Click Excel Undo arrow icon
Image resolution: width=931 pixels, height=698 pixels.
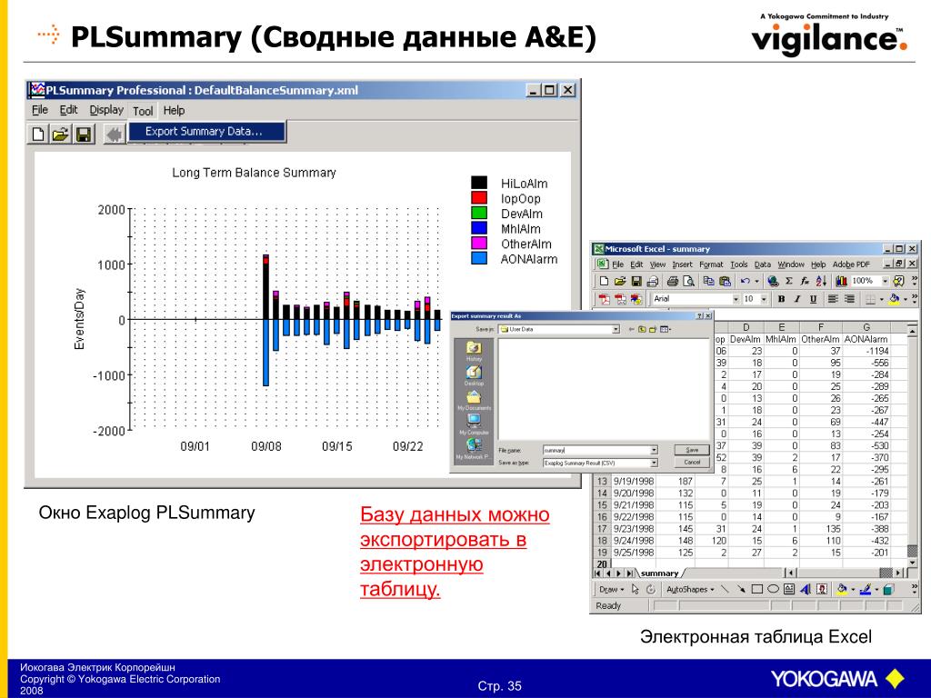tap(746, 281)
